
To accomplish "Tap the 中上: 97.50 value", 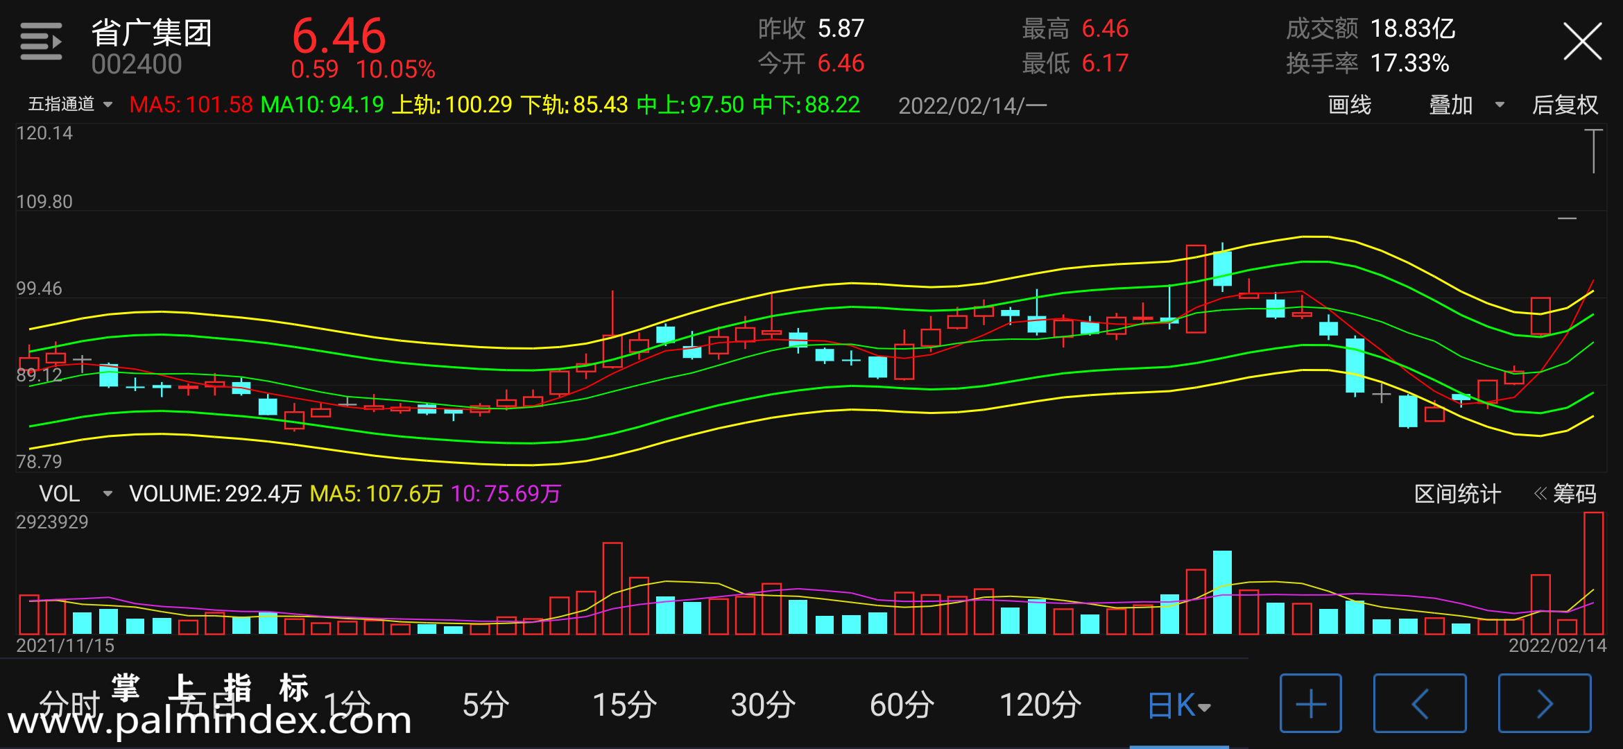I will pyautogui.click(x=690, y=105).
